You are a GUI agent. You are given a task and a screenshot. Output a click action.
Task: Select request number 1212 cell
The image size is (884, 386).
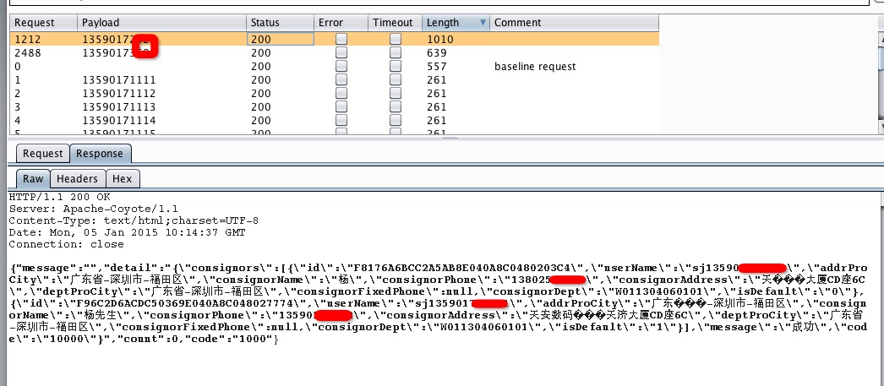[x=43, y=40]
